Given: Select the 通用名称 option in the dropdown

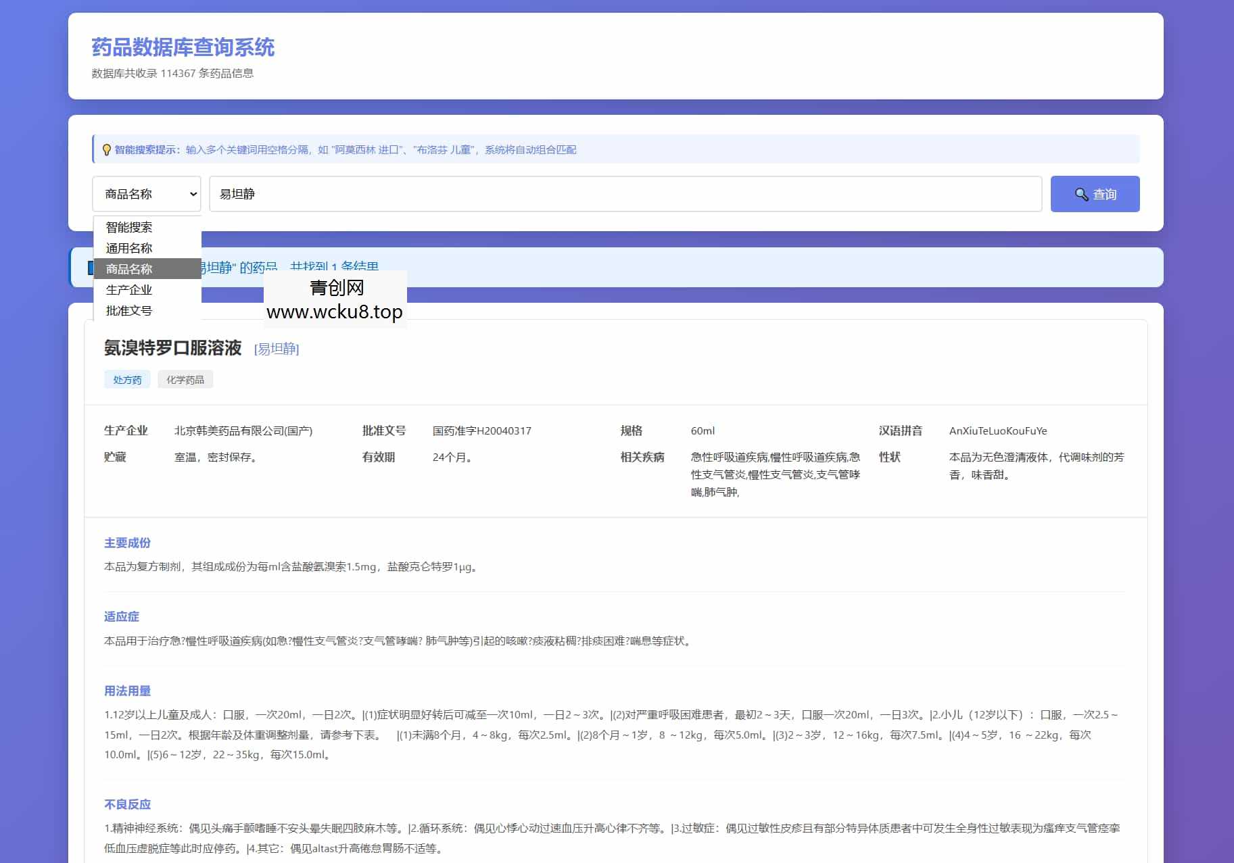Looking at the screenshot, I should [x=128, y=248].
